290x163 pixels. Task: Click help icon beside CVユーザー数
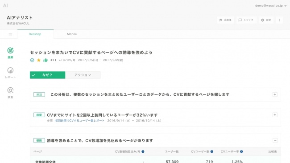pyautogui.click(x=211, y=151)
